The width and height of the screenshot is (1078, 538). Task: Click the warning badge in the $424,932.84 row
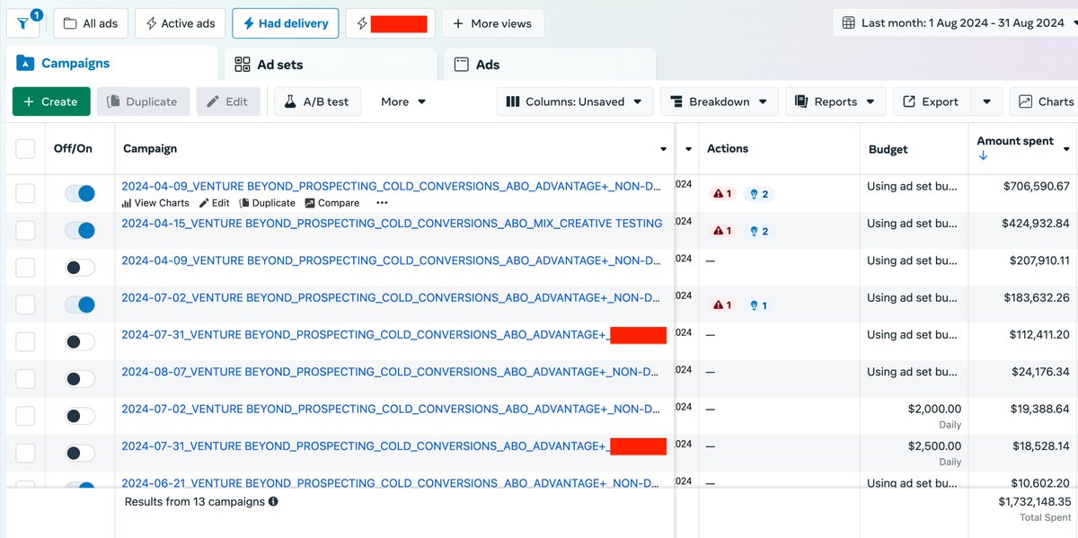tap(722, 231)
